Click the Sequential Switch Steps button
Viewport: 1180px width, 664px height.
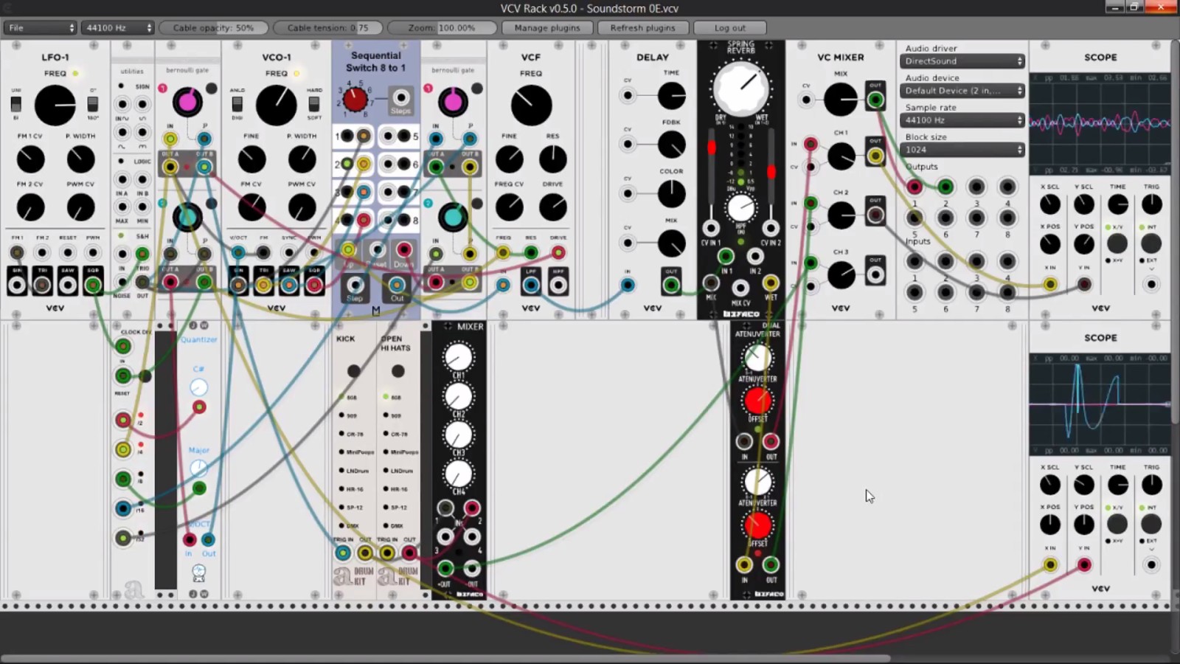pyautogui.click(x=400, y=97)
